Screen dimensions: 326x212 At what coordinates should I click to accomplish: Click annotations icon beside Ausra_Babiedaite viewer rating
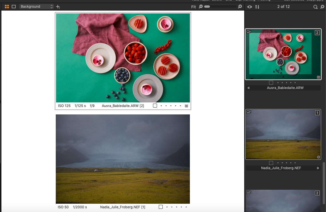pos(186,106)
